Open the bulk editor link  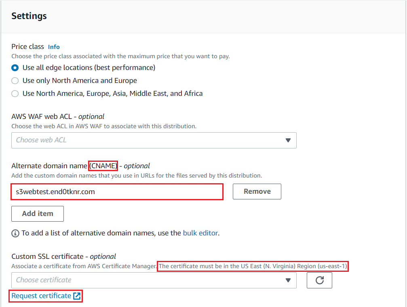pyautogui.click(x=200, y=233)
